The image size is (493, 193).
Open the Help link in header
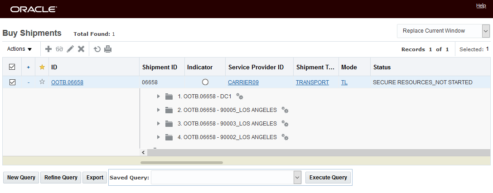[x=481, y=5]
